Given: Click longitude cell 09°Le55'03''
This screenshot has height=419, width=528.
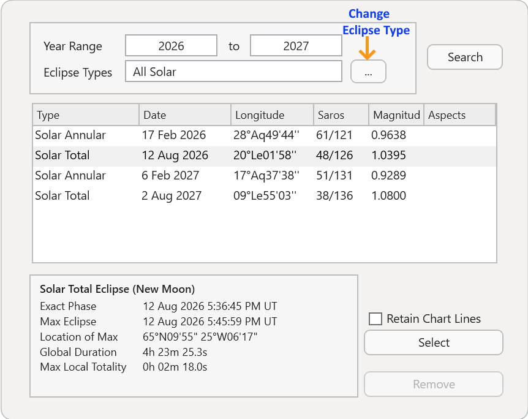Looking at the screenshot, I should (265, 195).
